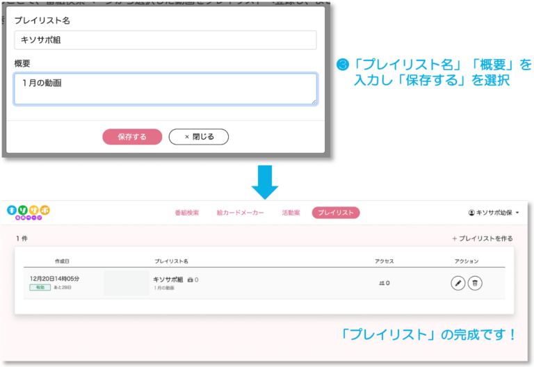This screenshot has height=367, width=534.
Task: Switch to the 絵カードメーカー tab
Action: (x=240, y=213)
